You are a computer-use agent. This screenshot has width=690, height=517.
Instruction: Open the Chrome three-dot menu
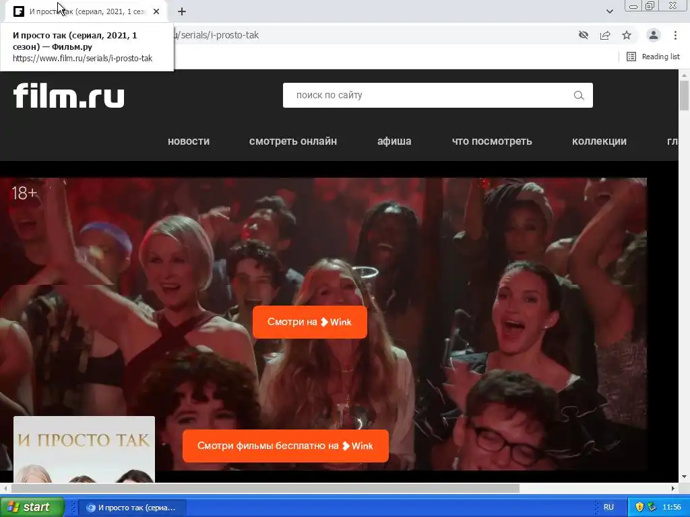coord(675,35)
